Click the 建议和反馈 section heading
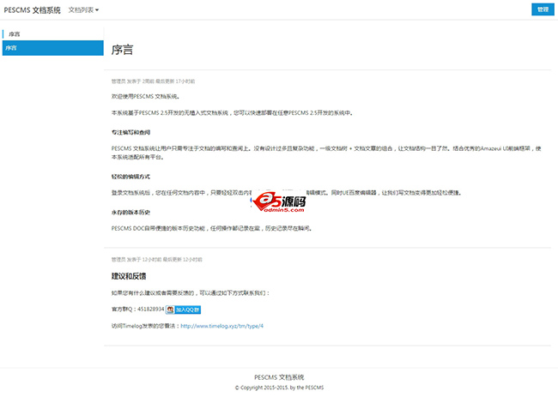 129,276
